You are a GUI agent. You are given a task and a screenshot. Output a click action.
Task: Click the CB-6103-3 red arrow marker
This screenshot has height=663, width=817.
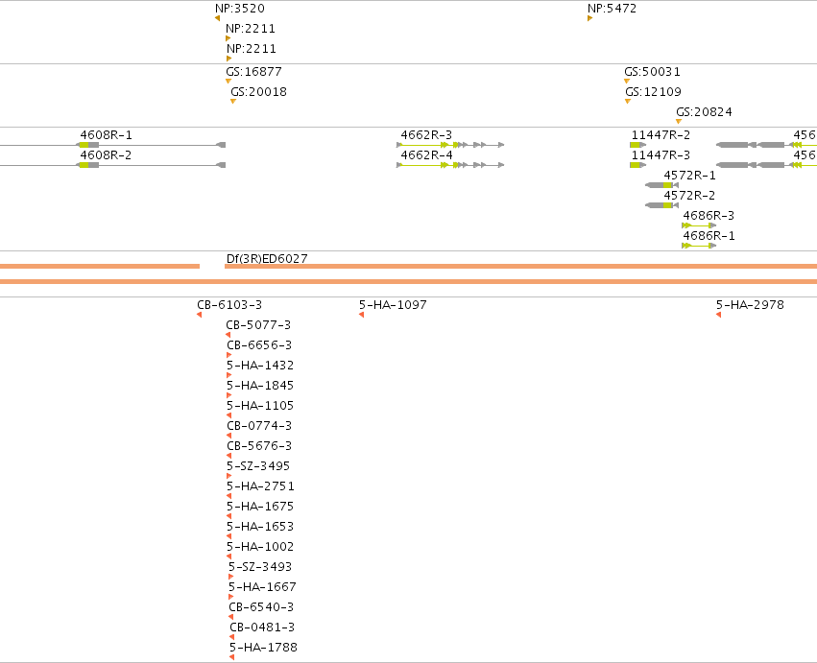pyautogui.click(x=199, y=315)
